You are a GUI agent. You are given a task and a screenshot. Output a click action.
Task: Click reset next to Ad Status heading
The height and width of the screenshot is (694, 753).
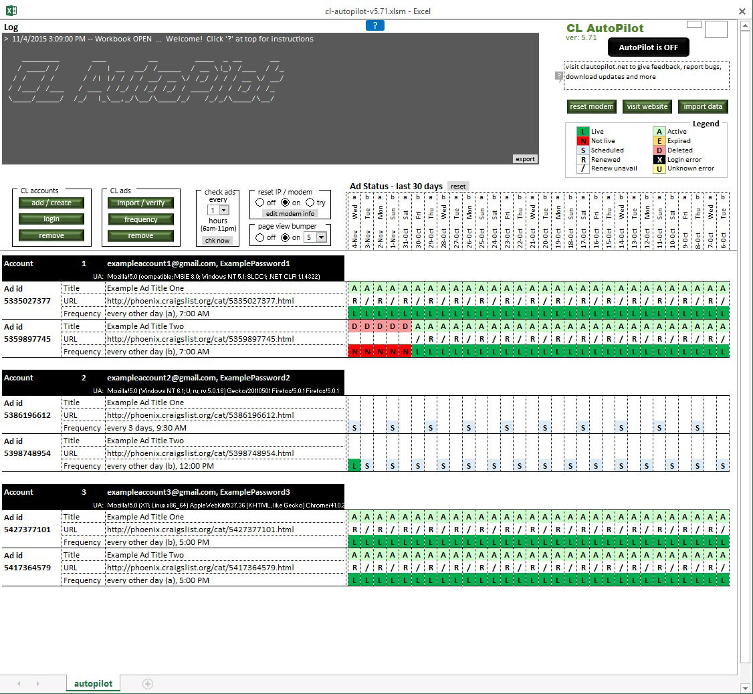[x=457, y=187]
